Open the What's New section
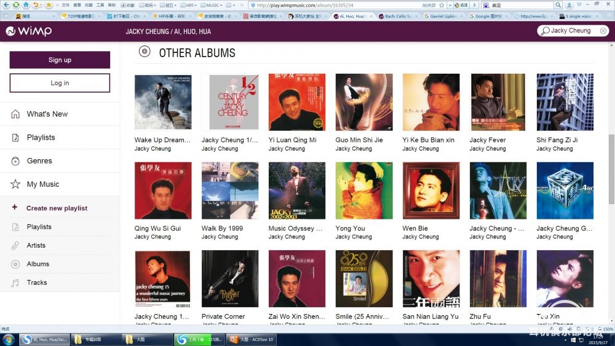Viewport: 615px width, 346px height. 60,114
